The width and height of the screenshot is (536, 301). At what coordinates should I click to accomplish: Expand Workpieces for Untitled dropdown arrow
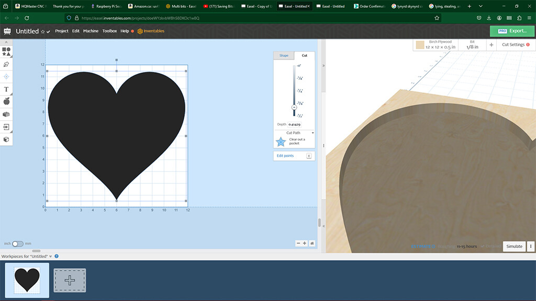[51, 257]
